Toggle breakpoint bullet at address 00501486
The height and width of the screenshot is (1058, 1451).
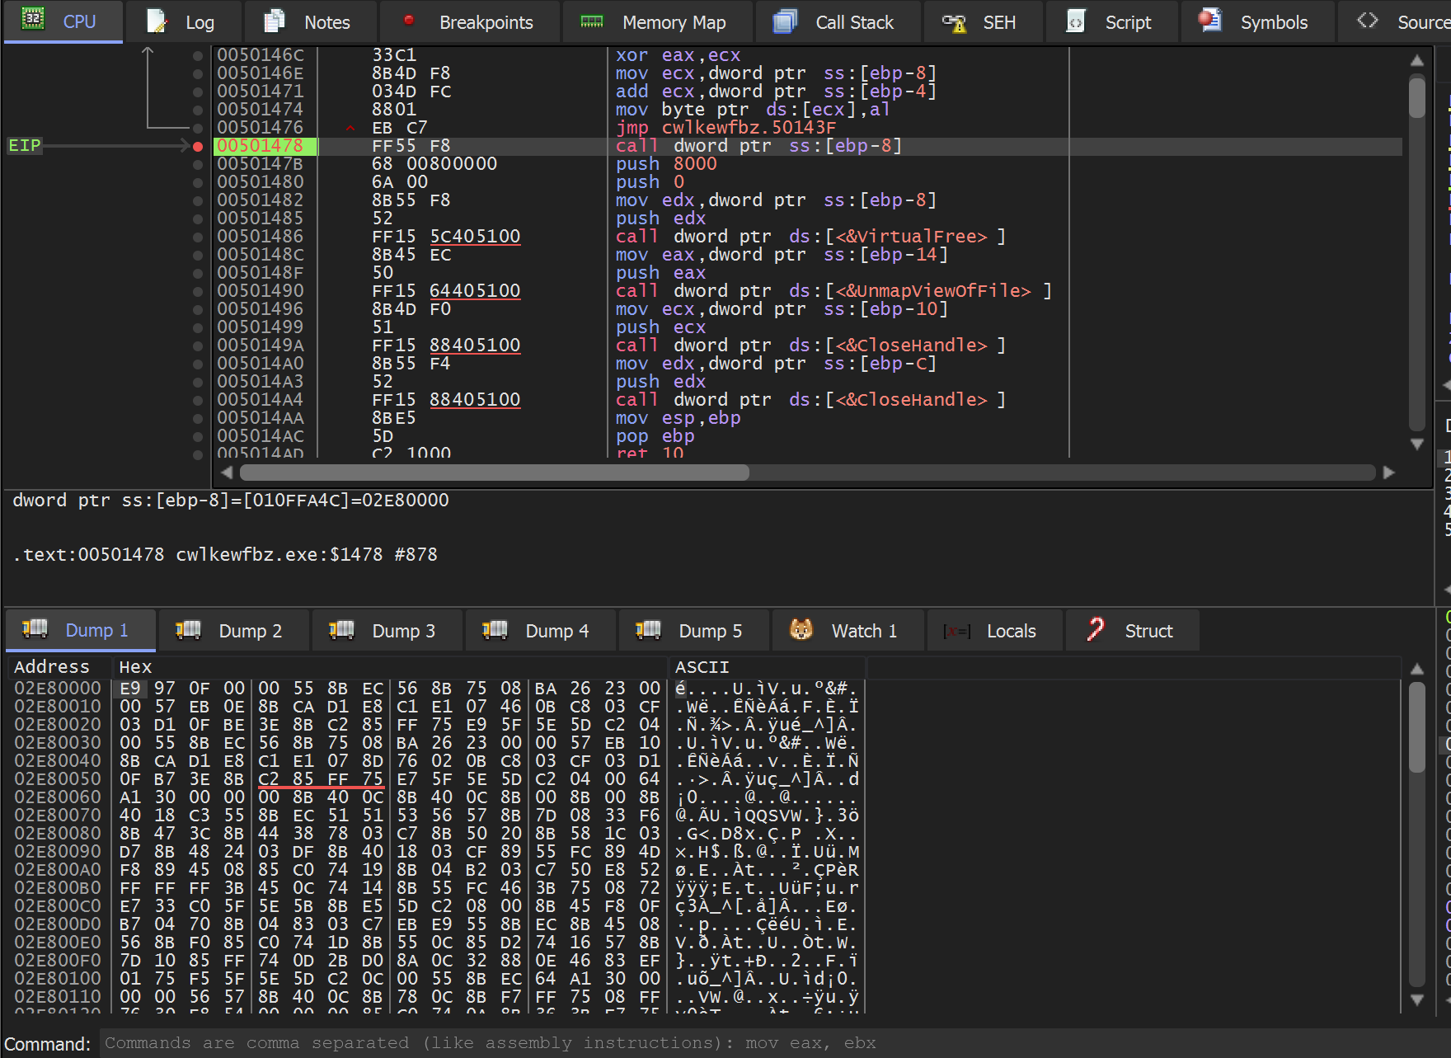pos(198,237)
